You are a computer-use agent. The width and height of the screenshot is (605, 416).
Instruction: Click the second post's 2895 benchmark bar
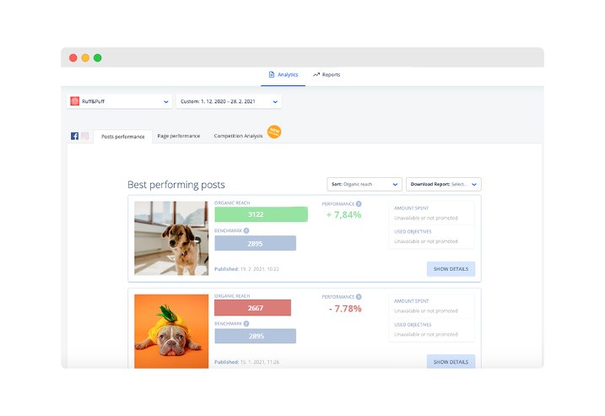tap(256, 336)
